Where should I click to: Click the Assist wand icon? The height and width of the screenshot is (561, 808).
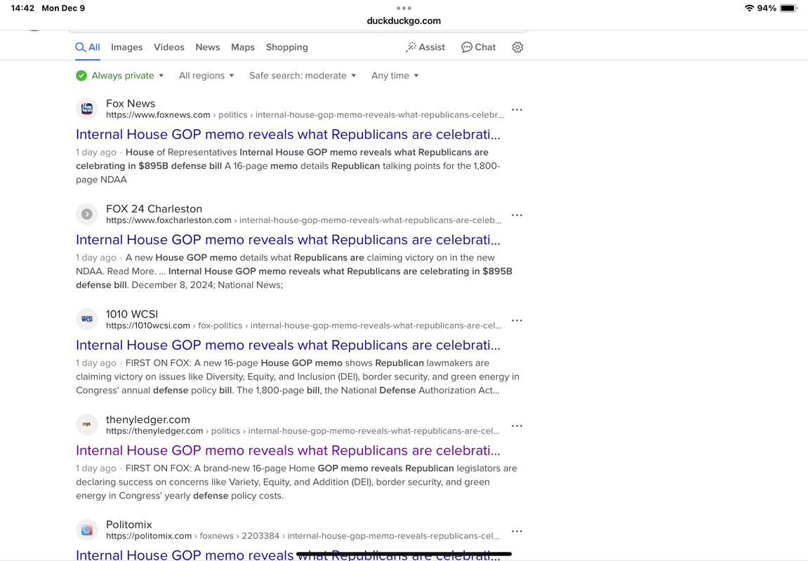point(411,48)
